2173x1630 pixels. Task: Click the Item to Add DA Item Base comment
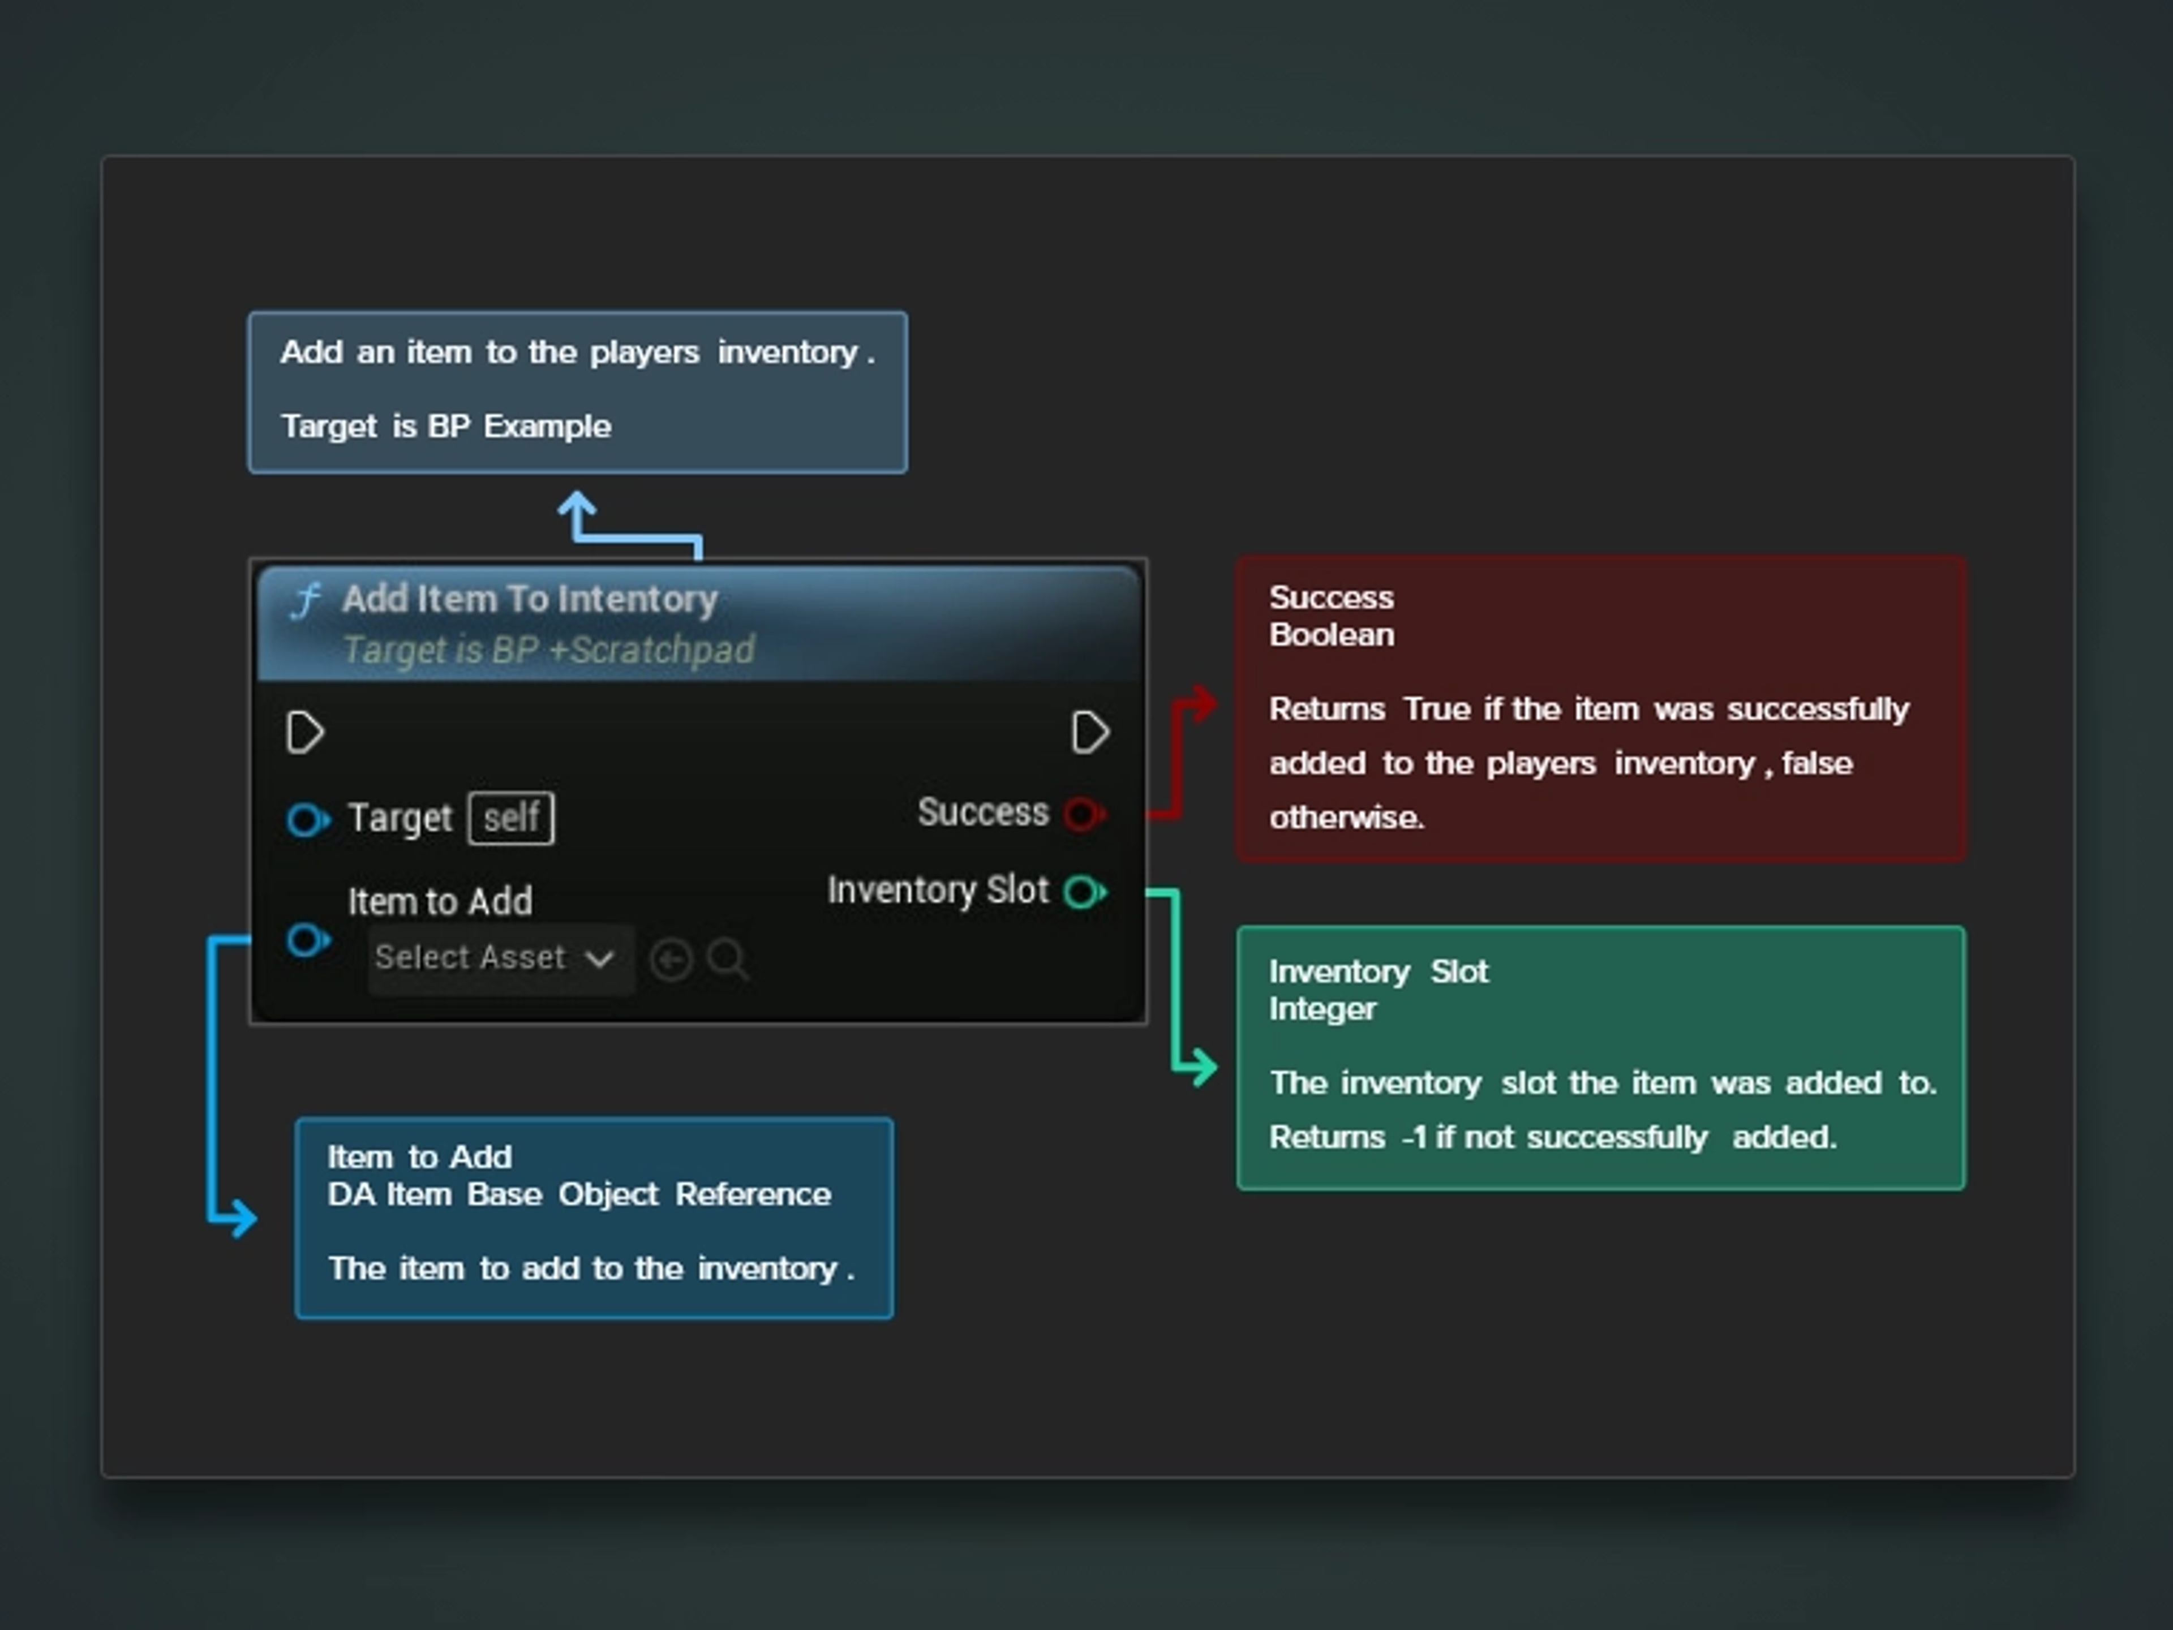pyautogui.click(x=594, y=1218)
